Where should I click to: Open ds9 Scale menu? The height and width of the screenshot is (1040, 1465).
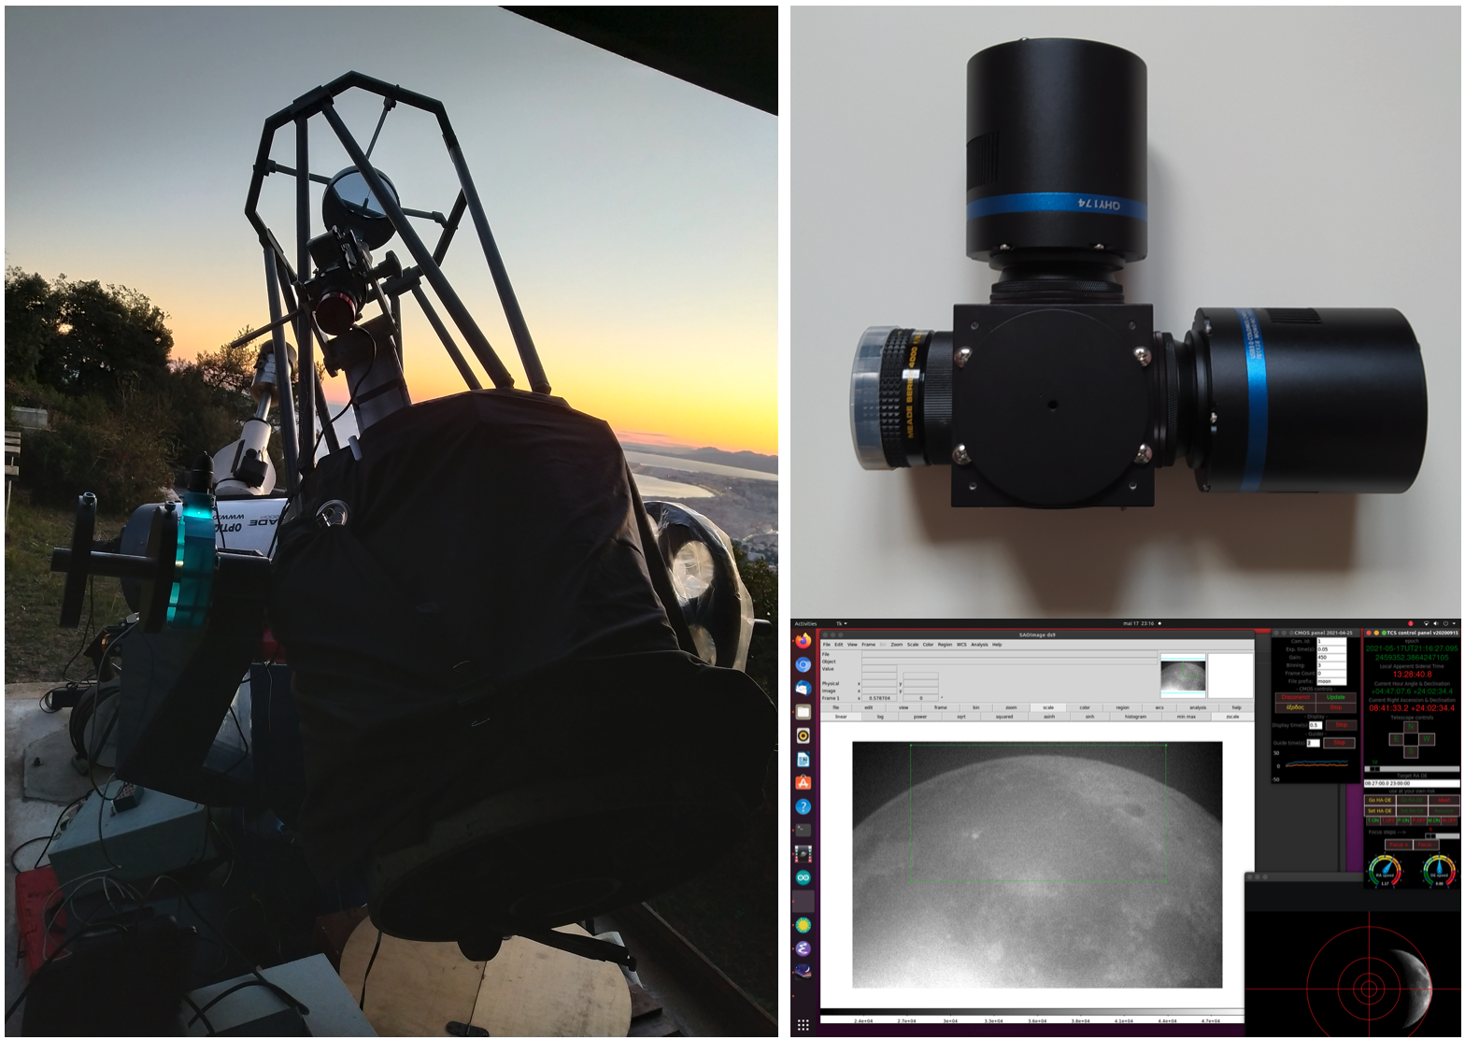point(913,645)
